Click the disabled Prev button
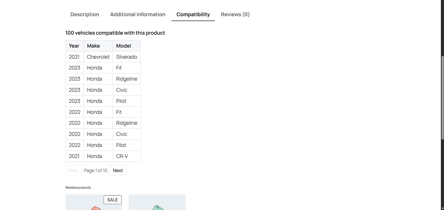Viewport: 444px width, 210px height. click(x=73, y=170)
